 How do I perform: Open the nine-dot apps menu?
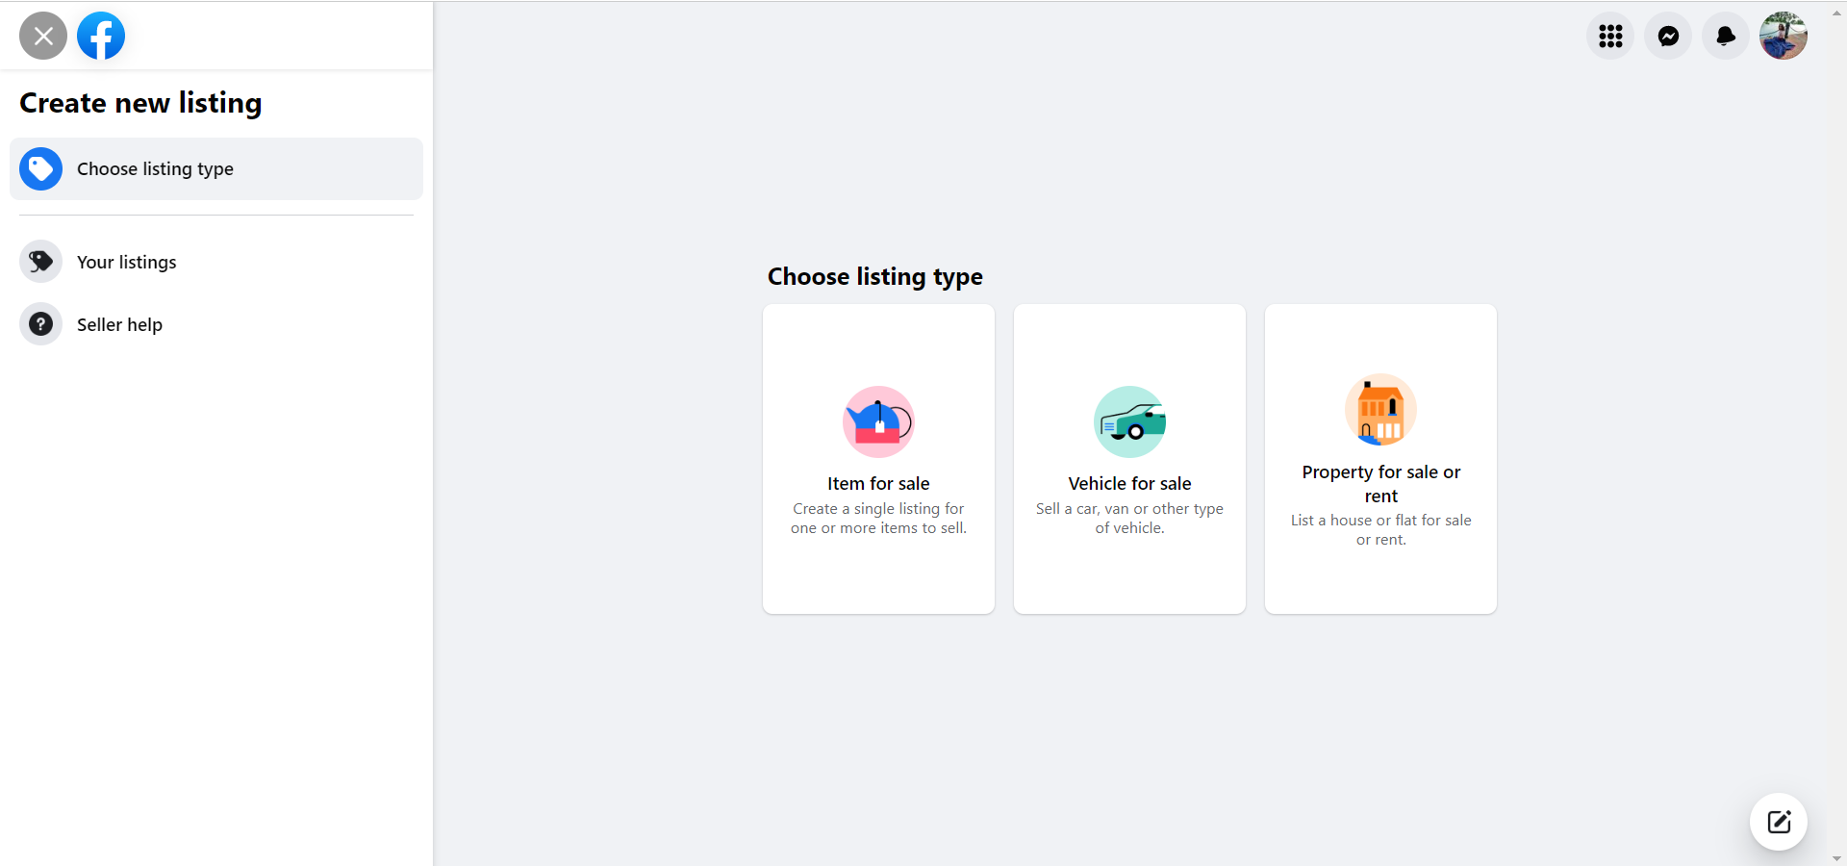[1610, 37]
